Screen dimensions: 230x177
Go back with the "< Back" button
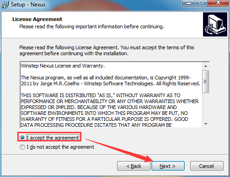pos(134,166)
